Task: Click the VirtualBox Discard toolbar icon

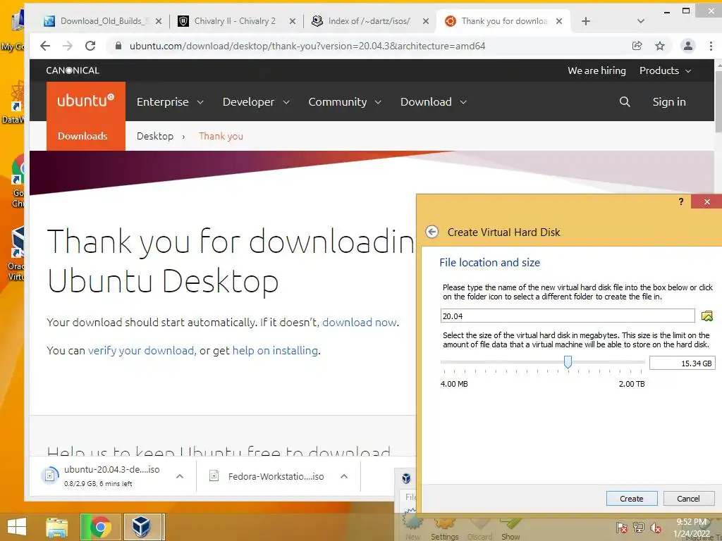Action: (x=479, y=529)
